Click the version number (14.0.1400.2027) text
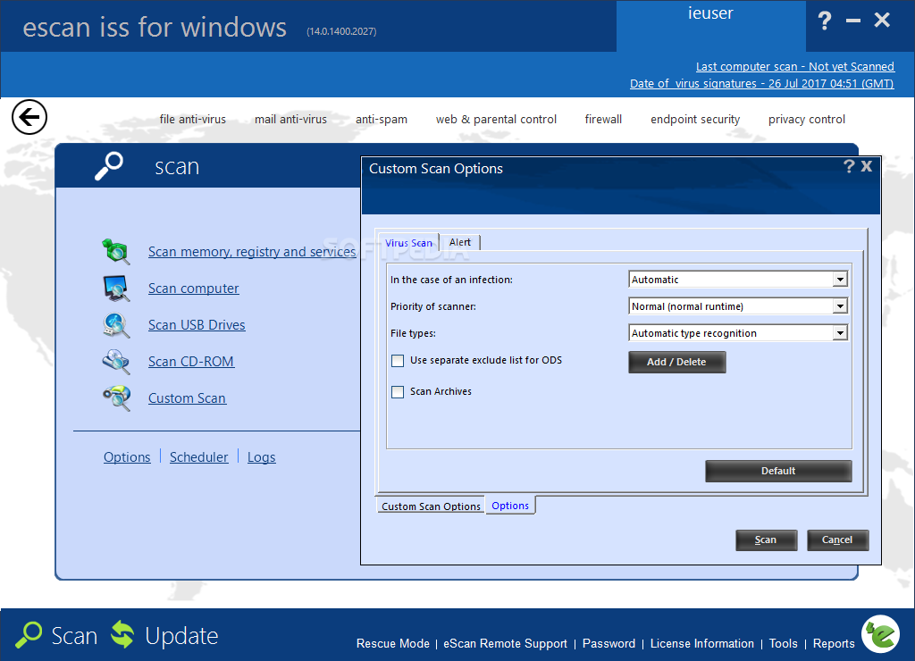Viewport: 915px width, 661px height. point(341,31)
